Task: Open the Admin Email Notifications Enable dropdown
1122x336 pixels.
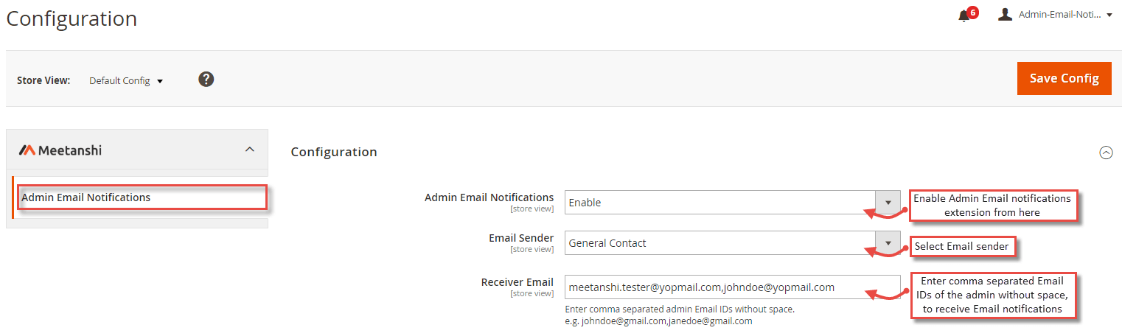Action: [732, 203]
